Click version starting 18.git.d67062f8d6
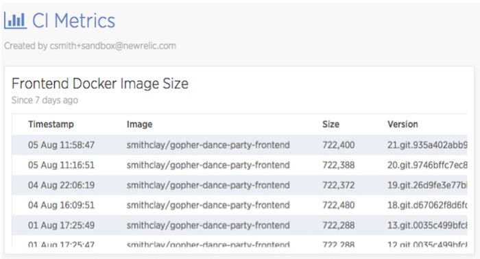Screen dimensions: 480x259 [x=427, y=205]
